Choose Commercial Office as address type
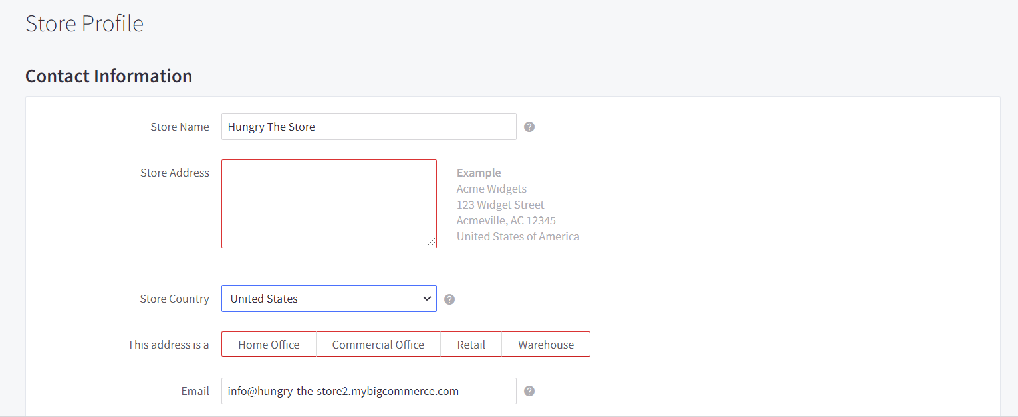The height and width of the screenshot is (417, 1018). (378, 345)
